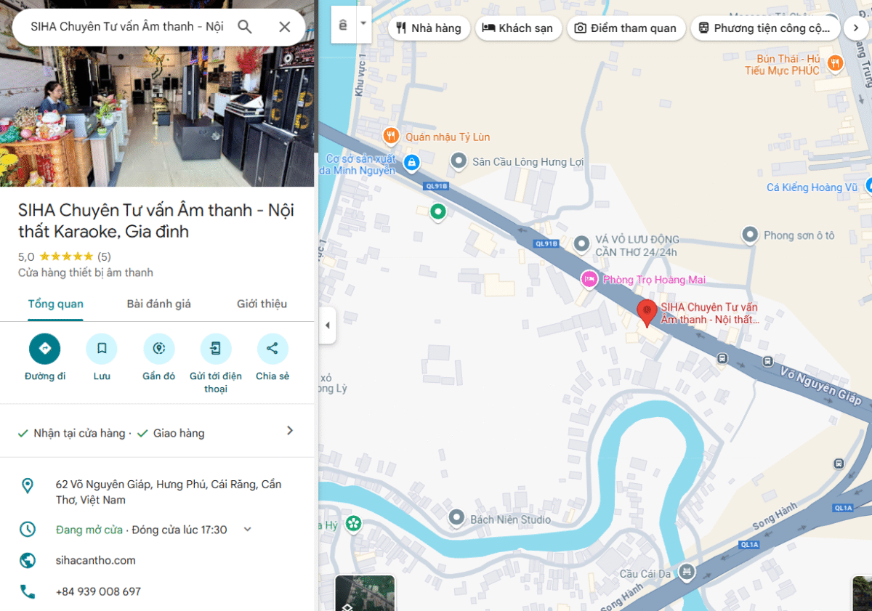Open the Bài đánh giá tab
The height and width of the screenshot is (611, 872).
click(158, 304)
